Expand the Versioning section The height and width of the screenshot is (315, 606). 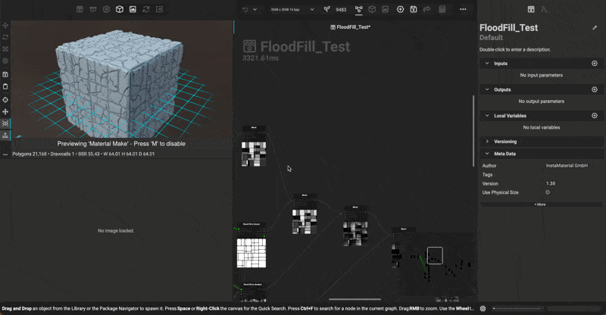pyautogui.click(x=487, y=142)
